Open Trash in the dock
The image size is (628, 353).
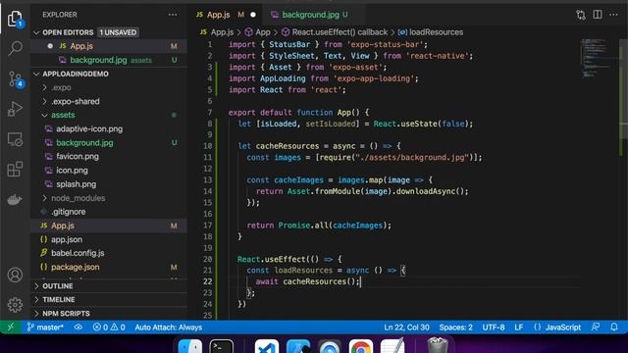point(438,346)
